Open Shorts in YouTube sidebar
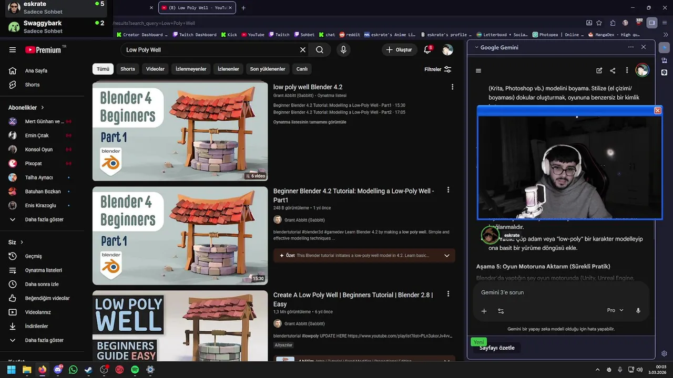Viewport: 673px width, 378px height. (x=32, y=85)
